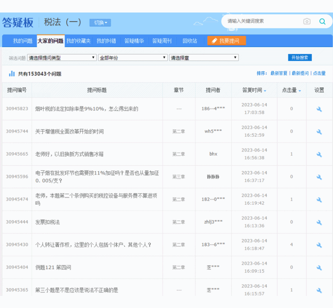
Task: Click the camera icon in the search bar
Action: pyautogui.click(x=307, y=21)
